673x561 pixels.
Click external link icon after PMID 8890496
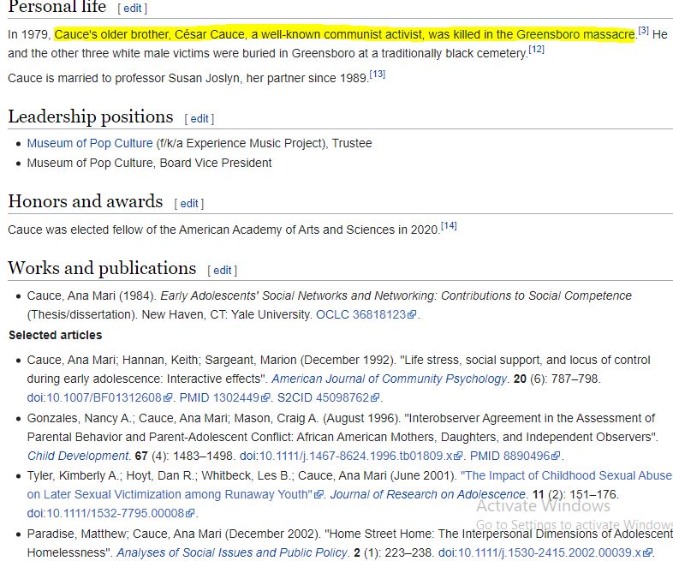[556, 456]
